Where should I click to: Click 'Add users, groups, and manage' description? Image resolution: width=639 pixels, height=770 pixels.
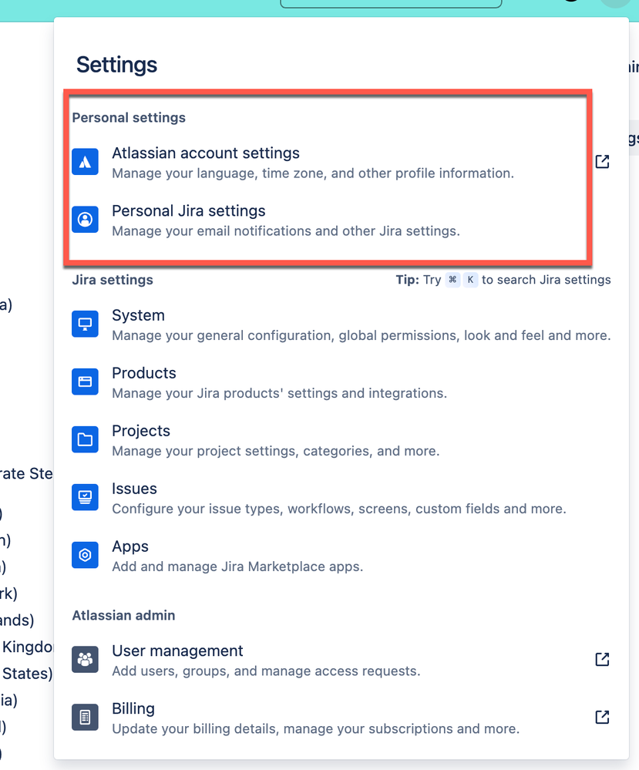(266, 671)
